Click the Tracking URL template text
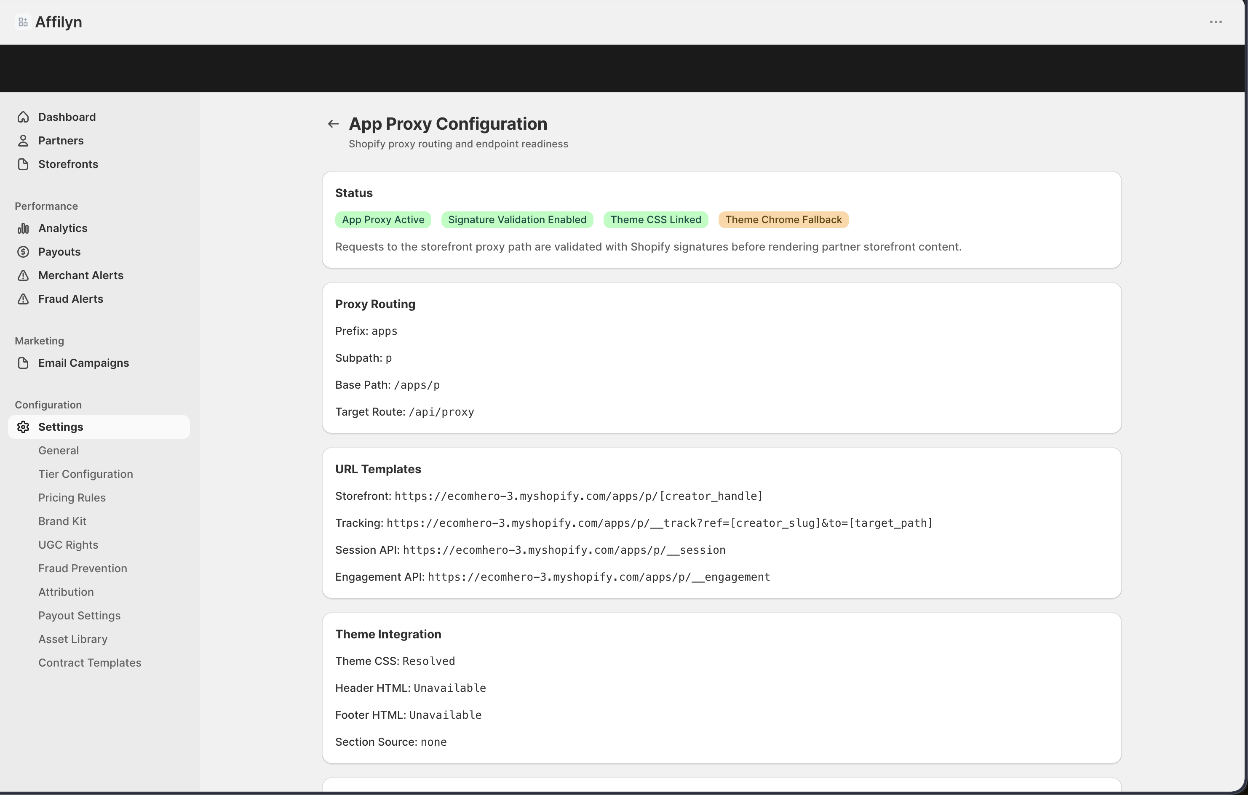This screenshot has width=1248, height=795. [x=660, y=523]
